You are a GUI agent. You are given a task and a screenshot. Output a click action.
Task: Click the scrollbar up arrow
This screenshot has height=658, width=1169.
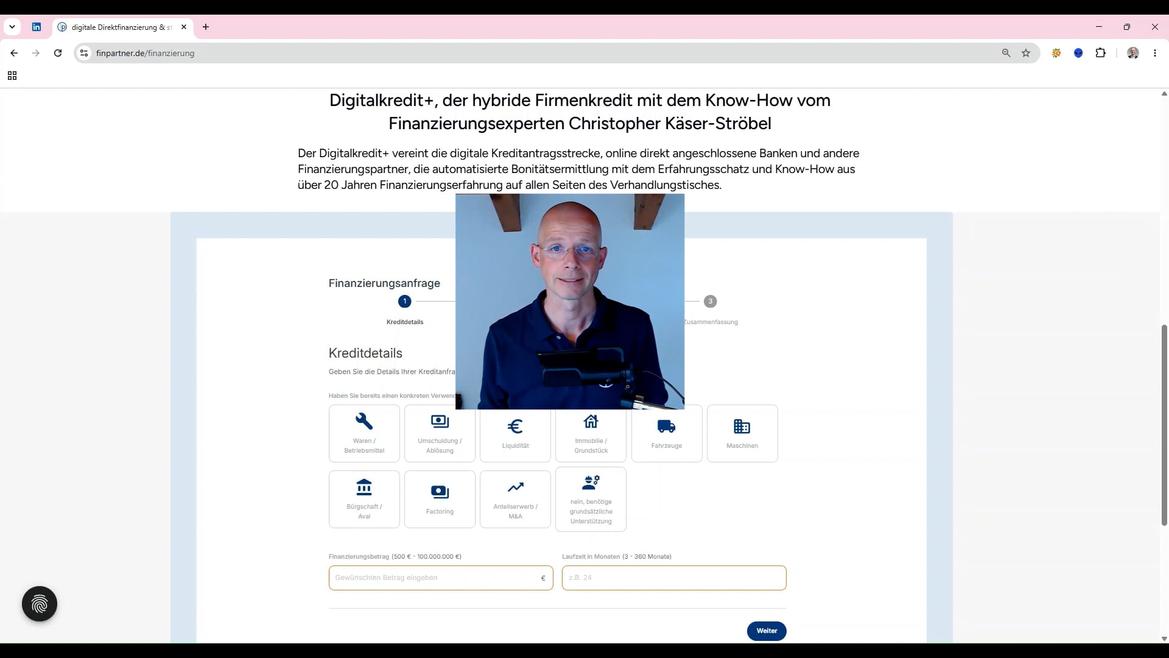pyautogui.click(x=1164, y=94)
